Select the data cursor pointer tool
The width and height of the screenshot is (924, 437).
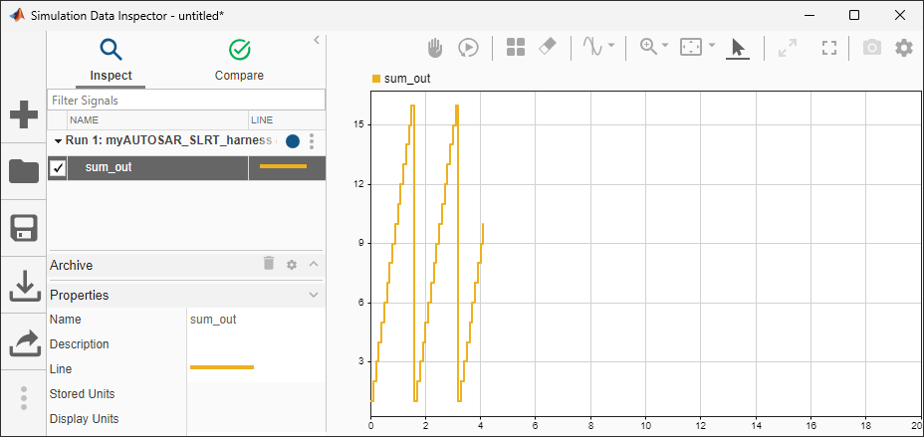point(737,47)
